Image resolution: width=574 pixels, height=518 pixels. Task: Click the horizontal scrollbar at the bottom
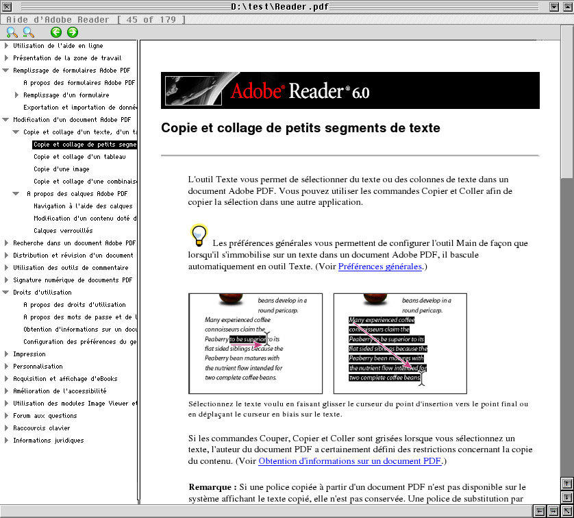pyautogui.click(x=266, y=511)
